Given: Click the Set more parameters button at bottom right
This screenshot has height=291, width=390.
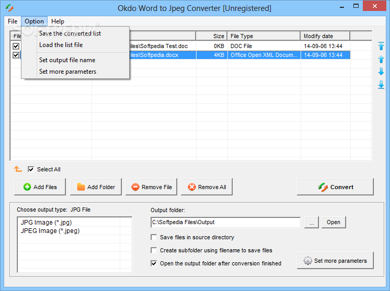Looking at the screenshot, I should point(335,260).
